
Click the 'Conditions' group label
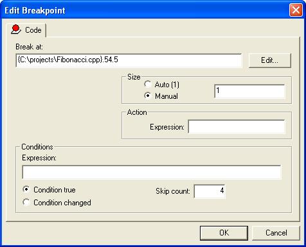coord(37,147)
